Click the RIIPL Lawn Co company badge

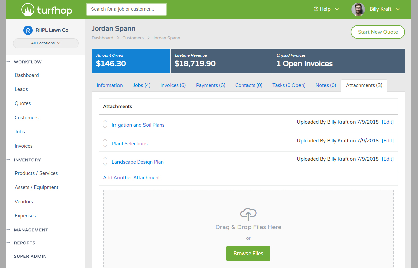click(x=28, y=30)
